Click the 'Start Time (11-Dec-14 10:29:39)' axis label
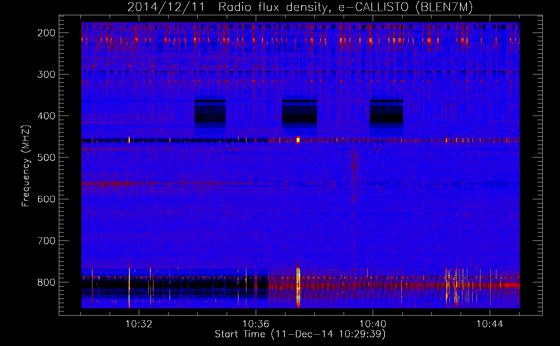The image size is (560, 346). click(x=300, y=334)
